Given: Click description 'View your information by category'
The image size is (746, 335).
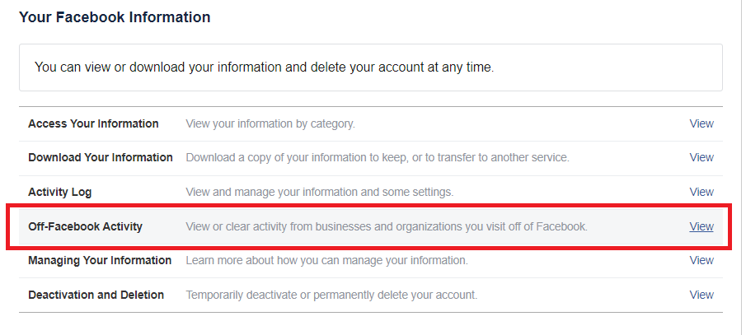Looking at the screenshot, I should [x=270, y=123].
